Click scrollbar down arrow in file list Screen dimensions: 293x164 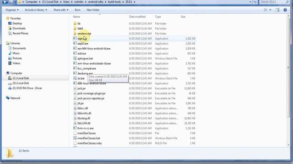[288, 145]
